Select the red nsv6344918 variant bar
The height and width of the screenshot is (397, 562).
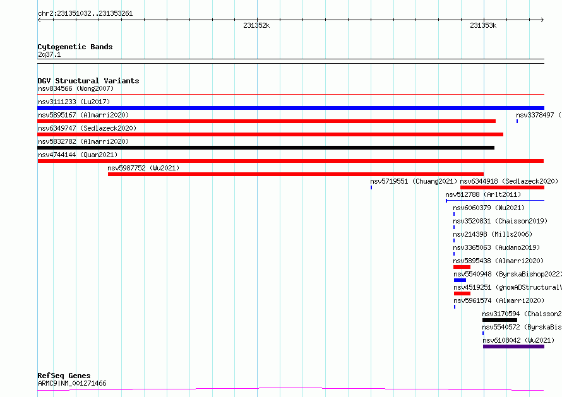502,187
